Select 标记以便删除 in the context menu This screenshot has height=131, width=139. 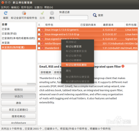[x=78, y=60]
